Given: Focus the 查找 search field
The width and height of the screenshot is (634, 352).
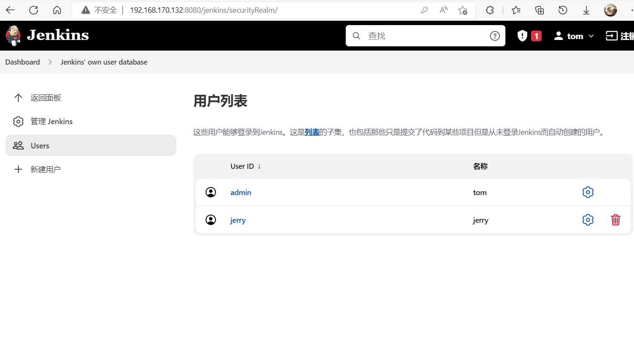Looking at the screenshot, I should pyautogui.click(x=425, y=36).
